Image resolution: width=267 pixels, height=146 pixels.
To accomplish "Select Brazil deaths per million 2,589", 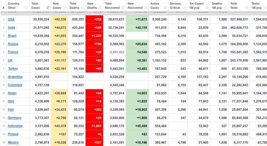I will pyautogui.click(x=223, y=36).
